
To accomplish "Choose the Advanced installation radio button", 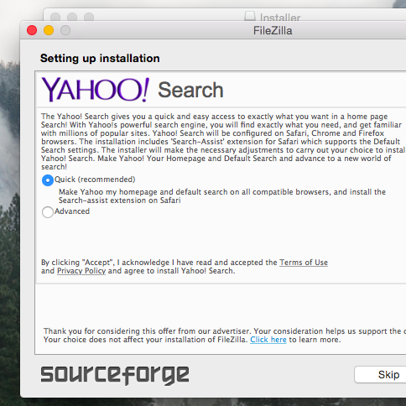I will tap(48, 212).
